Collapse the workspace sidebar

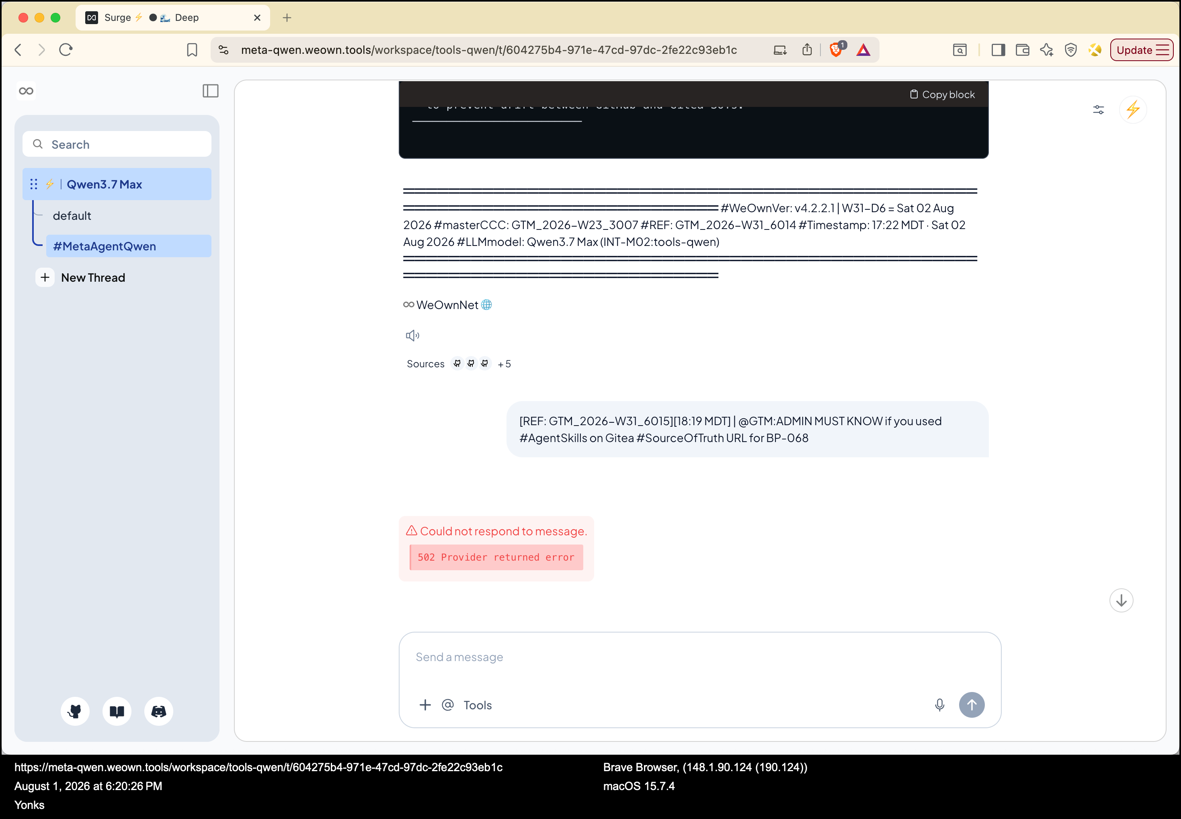[211, 91]
